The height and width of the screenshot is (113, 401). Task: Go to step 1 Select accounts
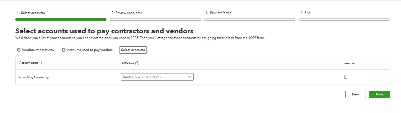point(31,13)
